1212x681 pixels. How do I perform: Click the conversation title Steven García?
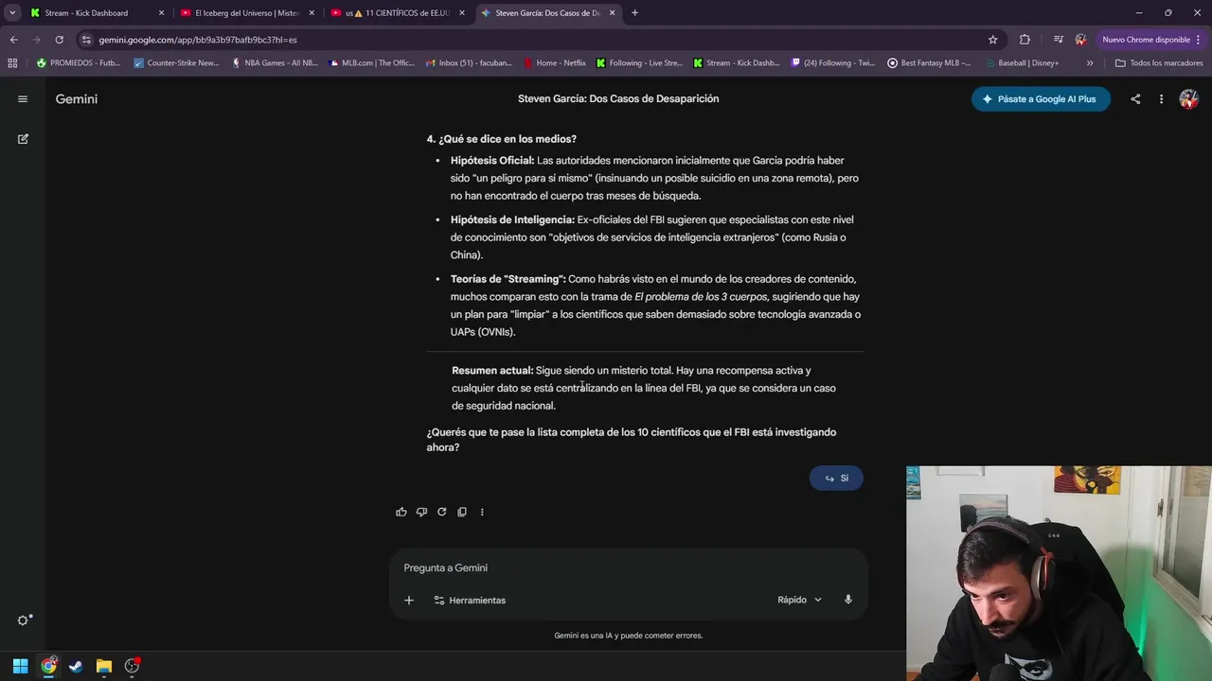pyautogui.click(x=618, y=98)
